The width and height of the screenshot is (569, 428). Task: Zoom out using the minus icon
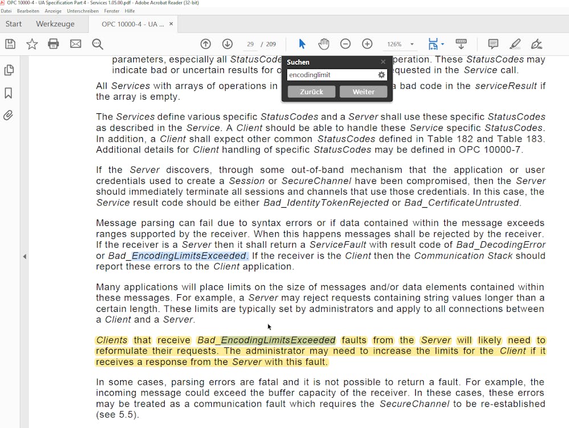click(x=345, y=44)
